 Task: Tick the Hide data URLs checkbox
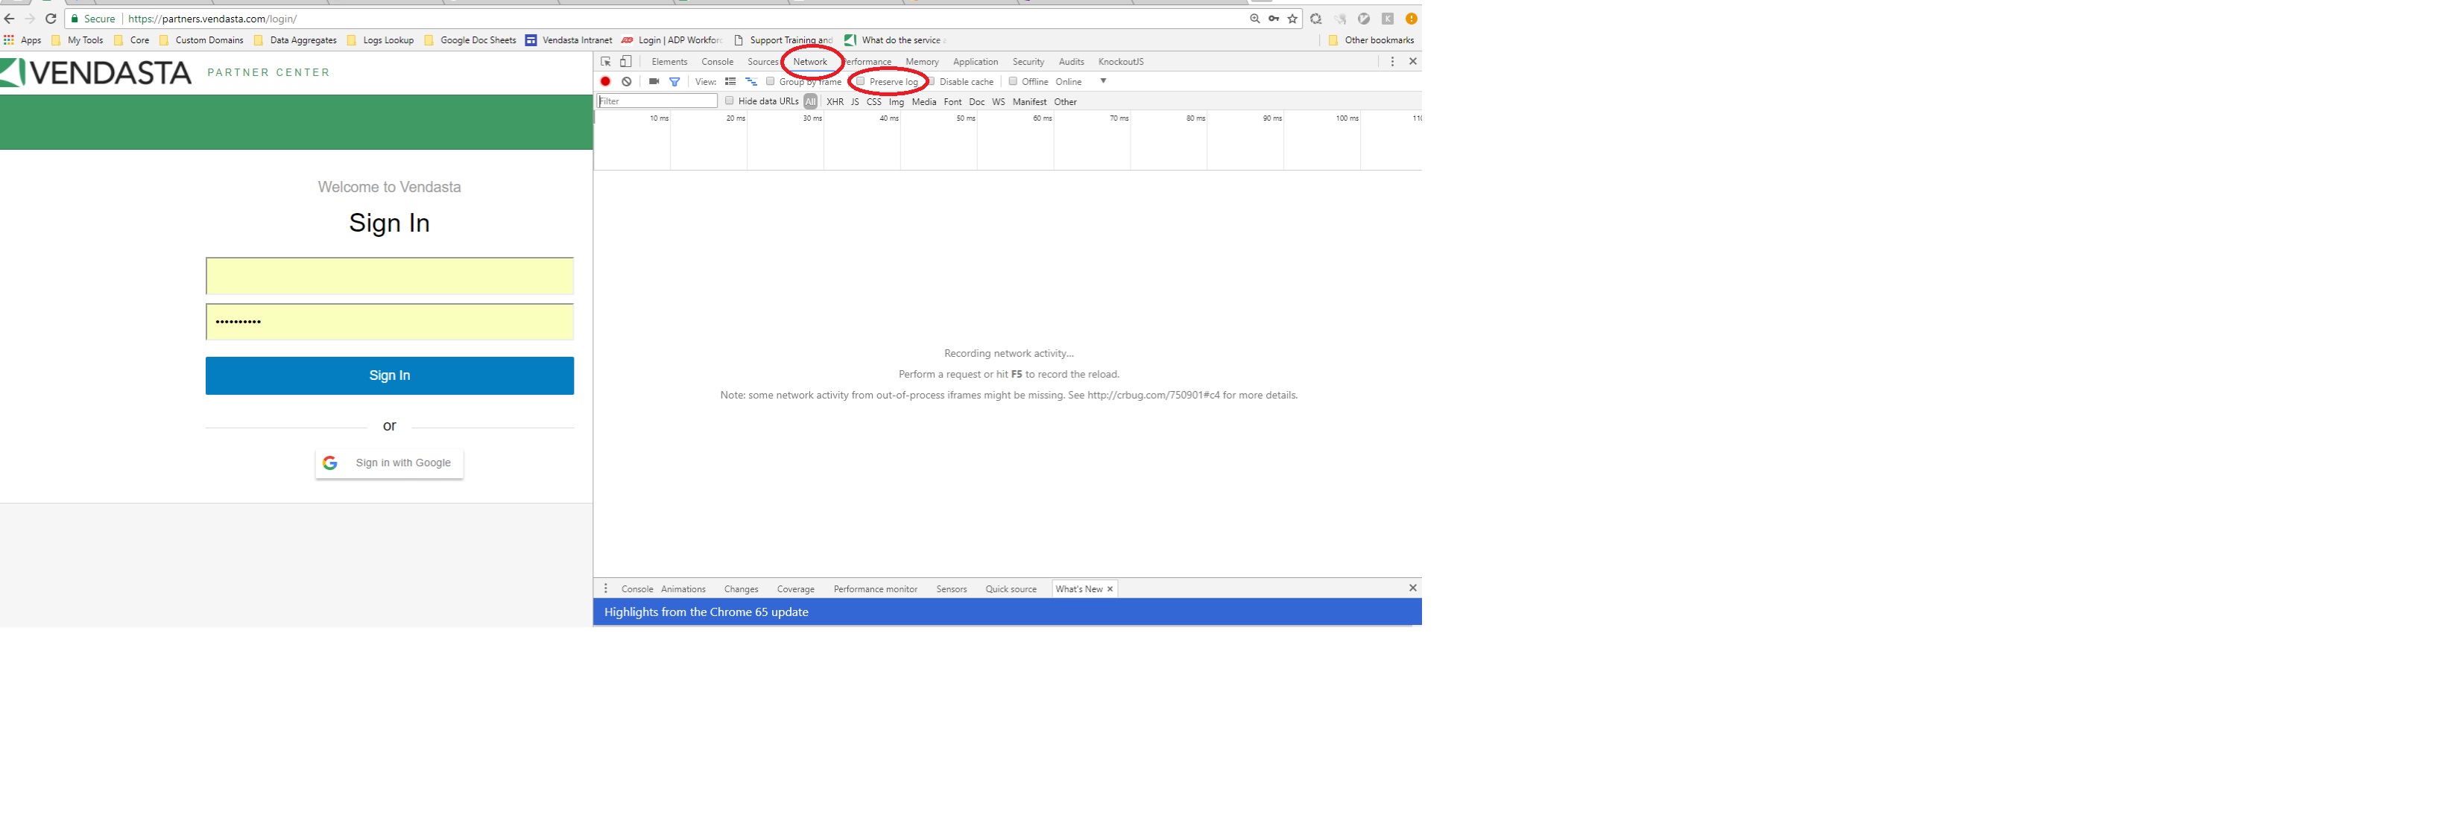point(729,101)
